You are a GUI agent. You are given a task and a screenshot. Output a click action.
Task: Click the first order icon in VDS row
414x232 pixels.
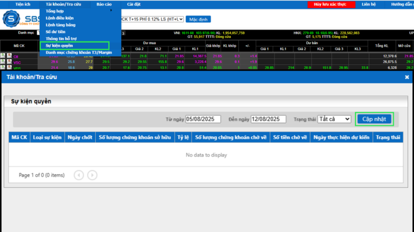pyautogui.click(x=3, y=67)
